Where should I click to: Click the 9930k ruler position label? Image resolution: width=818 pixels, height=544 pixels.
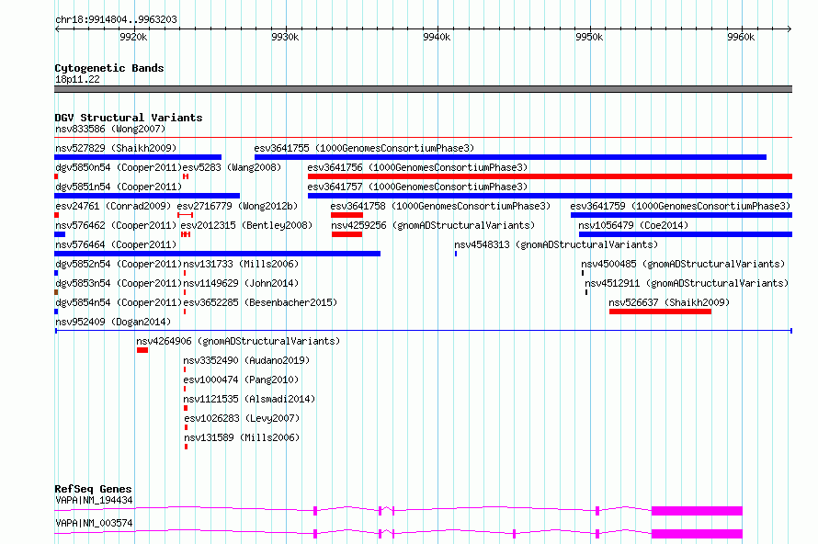click(x=285, y=37)
